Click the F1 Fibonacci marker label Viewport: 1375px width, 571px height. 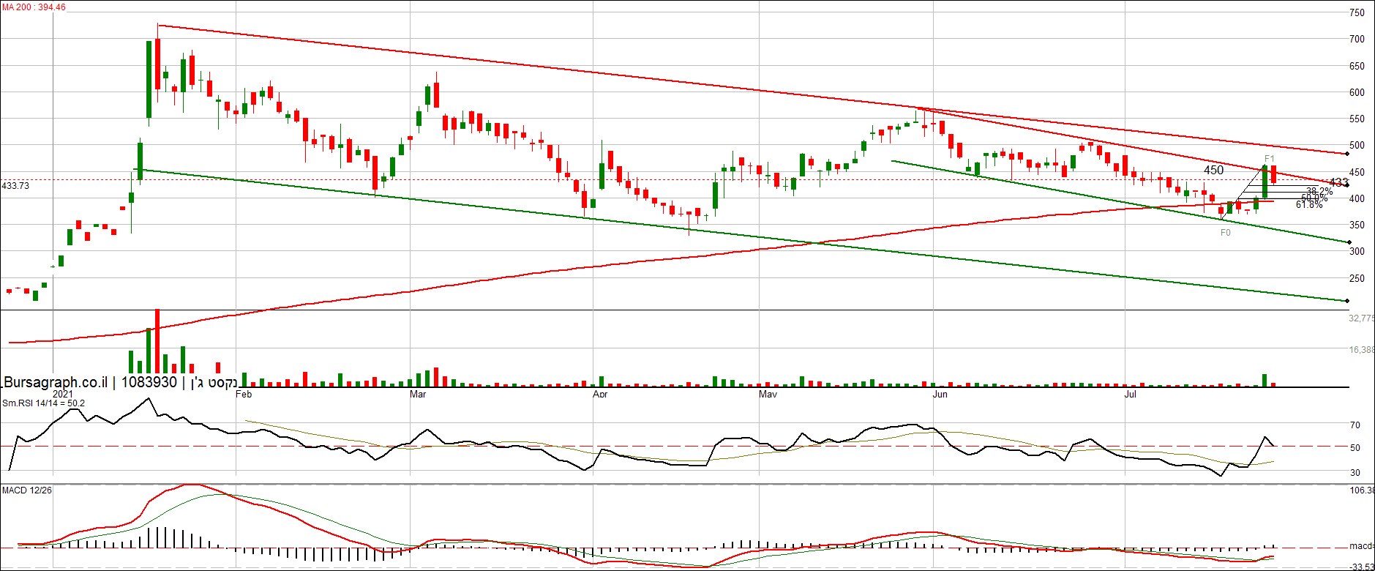point(1270,159)
